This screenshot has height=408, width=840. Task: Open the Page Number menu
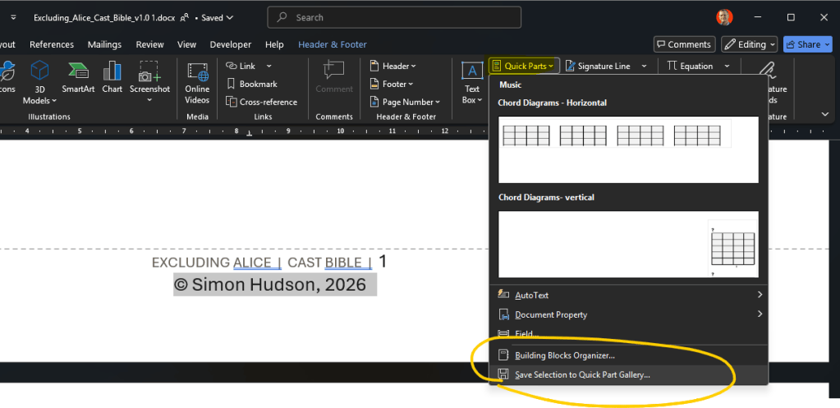[x=405, y=102]
